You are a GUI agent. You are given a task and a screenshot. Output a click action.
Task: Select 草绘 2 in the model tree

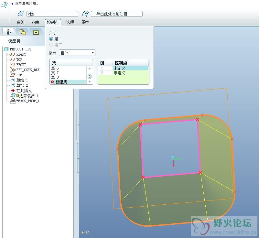tap(22, 85)
